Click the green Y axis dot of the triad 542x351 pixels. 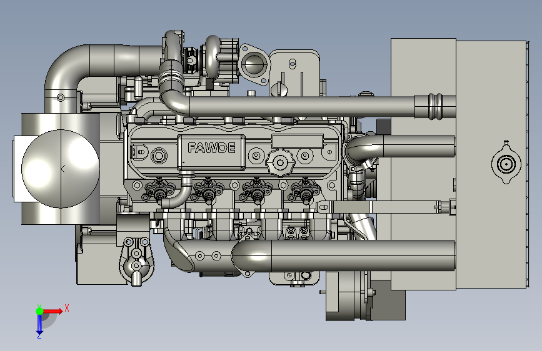pos(39,311)
